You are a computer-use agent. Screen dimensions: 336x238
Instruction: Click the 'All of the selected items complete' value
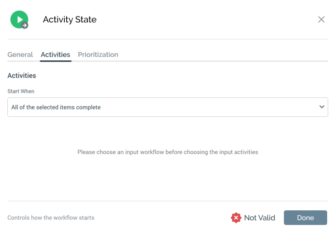point(56,107)
